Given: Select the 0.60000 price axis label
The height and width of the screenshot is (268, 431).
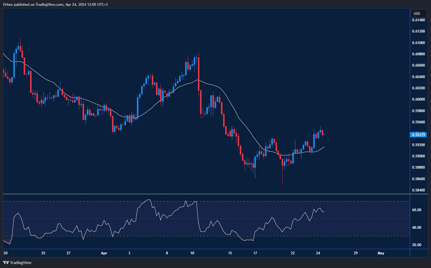Looking at the screenshot, I should 418,99.
